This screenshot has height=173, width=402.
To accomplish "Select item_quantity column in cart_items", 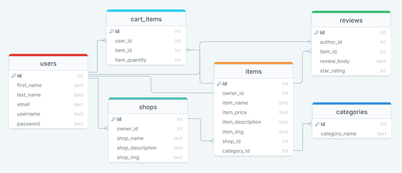I will pyautogui.click(x=146, y=60).
